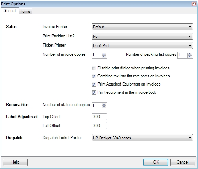Viewport: 198px width, 169px height.
Task: Enable Disable print dialog when printing invoices
Action: [94, 68]
